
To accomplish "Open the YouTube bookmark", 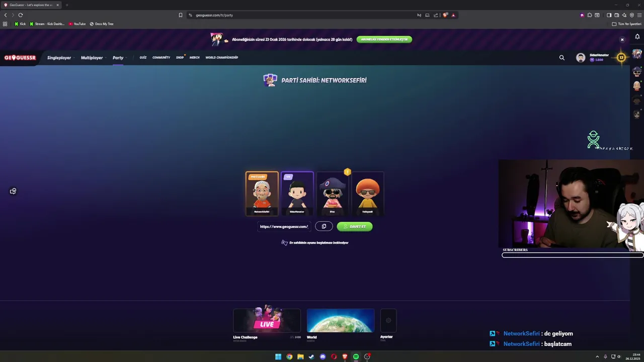I will (x=77, y=24).
